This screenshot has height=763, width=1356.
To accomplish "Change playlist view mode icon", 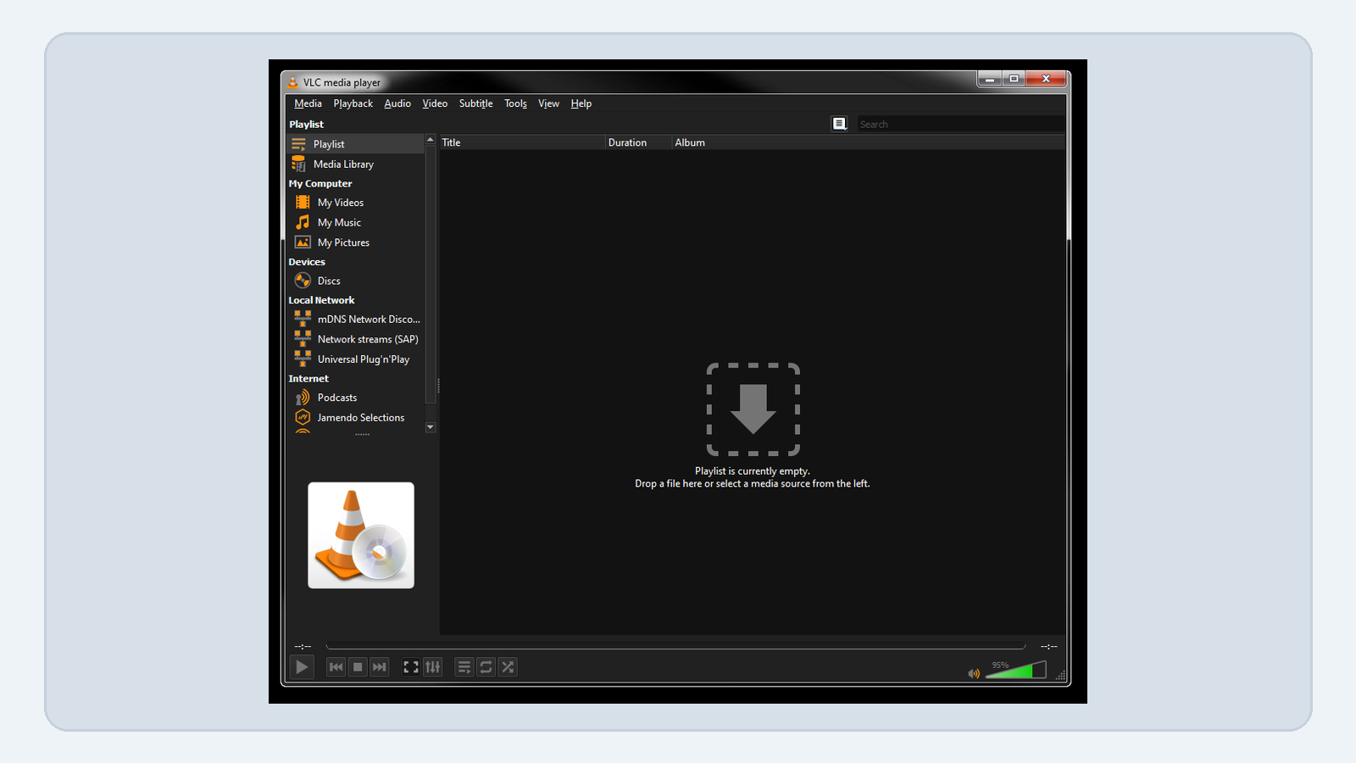I will click(839, 124).
